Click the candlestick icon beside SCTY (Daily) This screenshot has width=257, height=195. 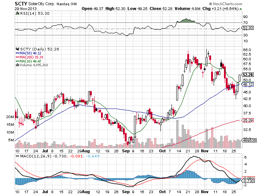pos(17,49)
